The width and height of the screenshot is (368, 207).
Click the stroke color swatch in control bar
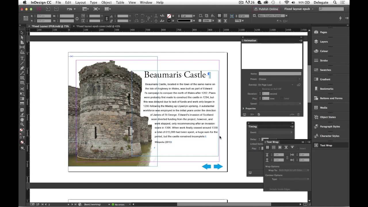pyautogui.click(x=169, y=21)
